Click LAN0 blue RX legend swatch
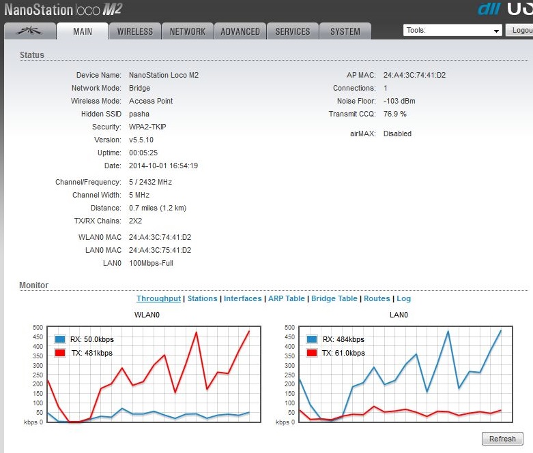 point(312,339)
